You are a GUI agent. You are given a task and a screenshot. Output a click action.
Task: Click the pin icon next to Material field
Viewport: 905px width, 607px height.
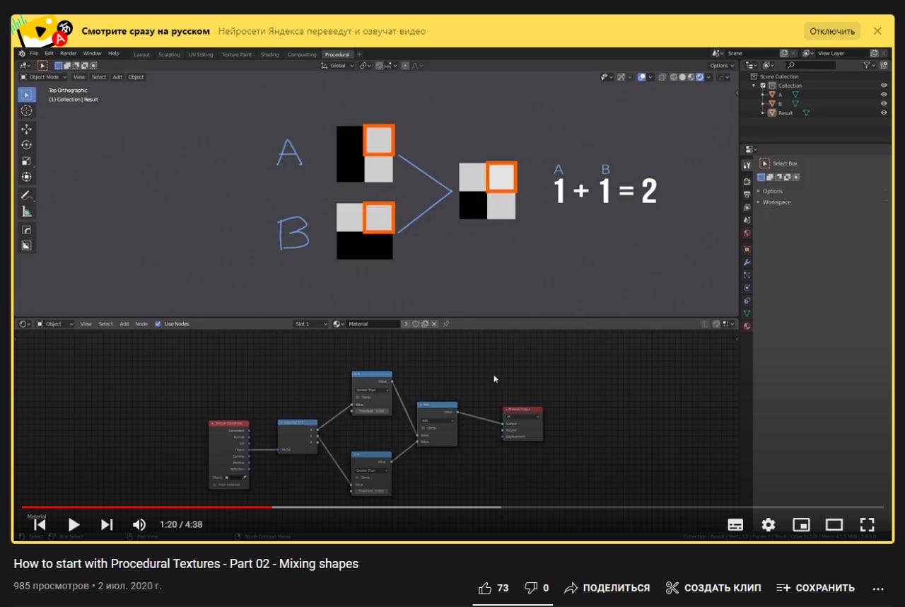click(x=445, y=324)
